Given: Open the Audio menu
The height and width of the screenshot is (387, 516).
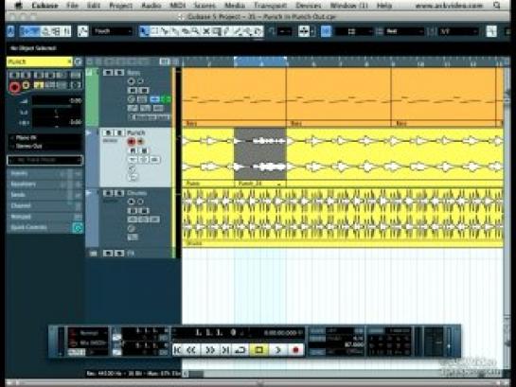Looking at the screenshot, I should tap(151, 6).
